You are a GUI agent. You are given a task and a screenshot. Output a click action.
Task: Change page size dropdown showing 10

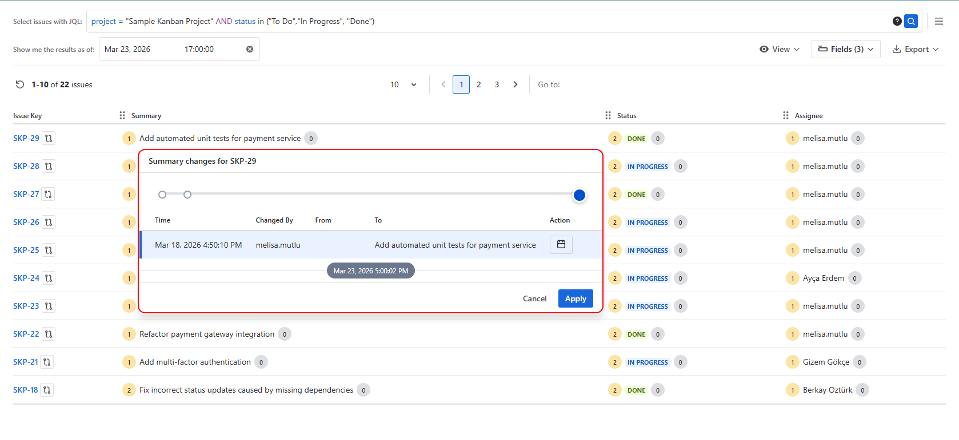403,84
